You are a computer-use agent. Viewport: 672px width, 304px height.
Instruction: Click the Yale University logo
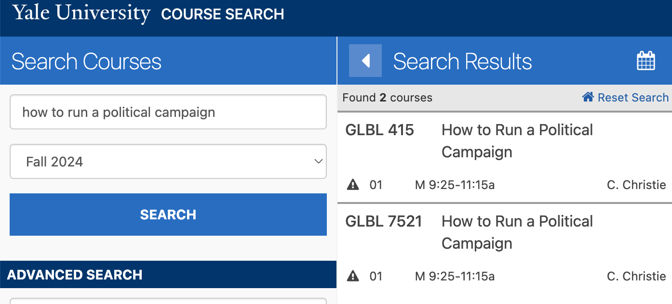(x=81, y=13)
